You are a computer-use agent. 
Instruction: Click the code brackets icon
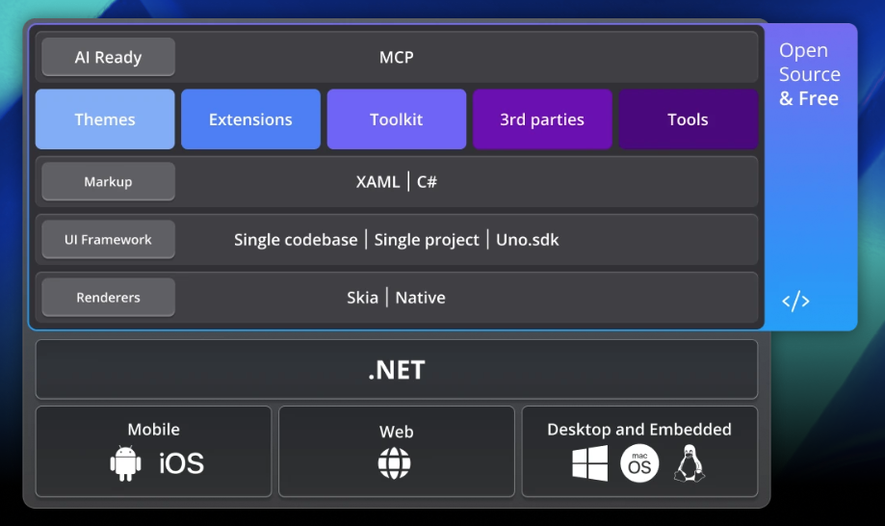795,302
